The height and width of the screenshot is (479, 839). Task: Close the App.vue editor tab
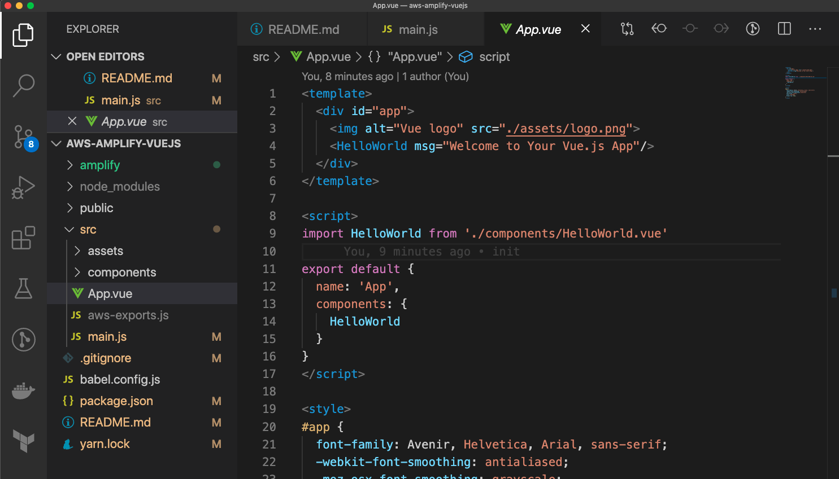click(585, 29)
